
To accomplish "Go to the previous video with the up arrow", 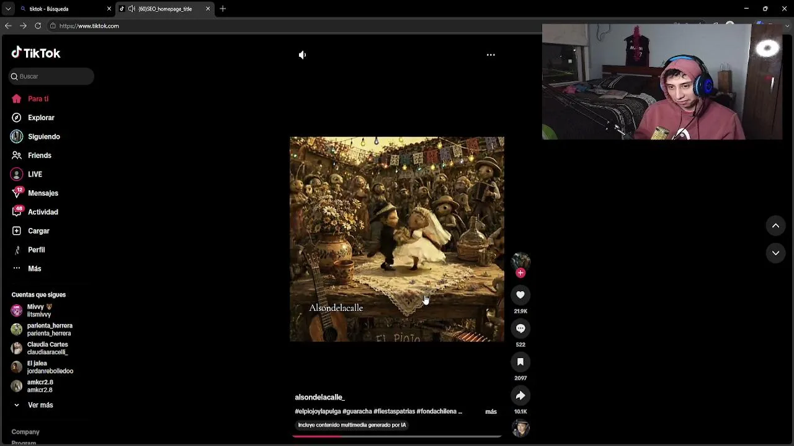I will (x=775, y=226).
